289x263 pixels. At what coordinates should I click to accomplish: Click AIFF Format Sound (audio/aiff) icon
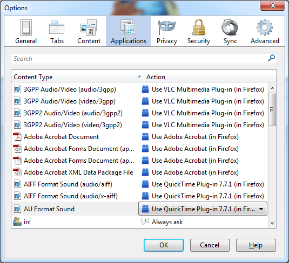click(x=17, y=184)
